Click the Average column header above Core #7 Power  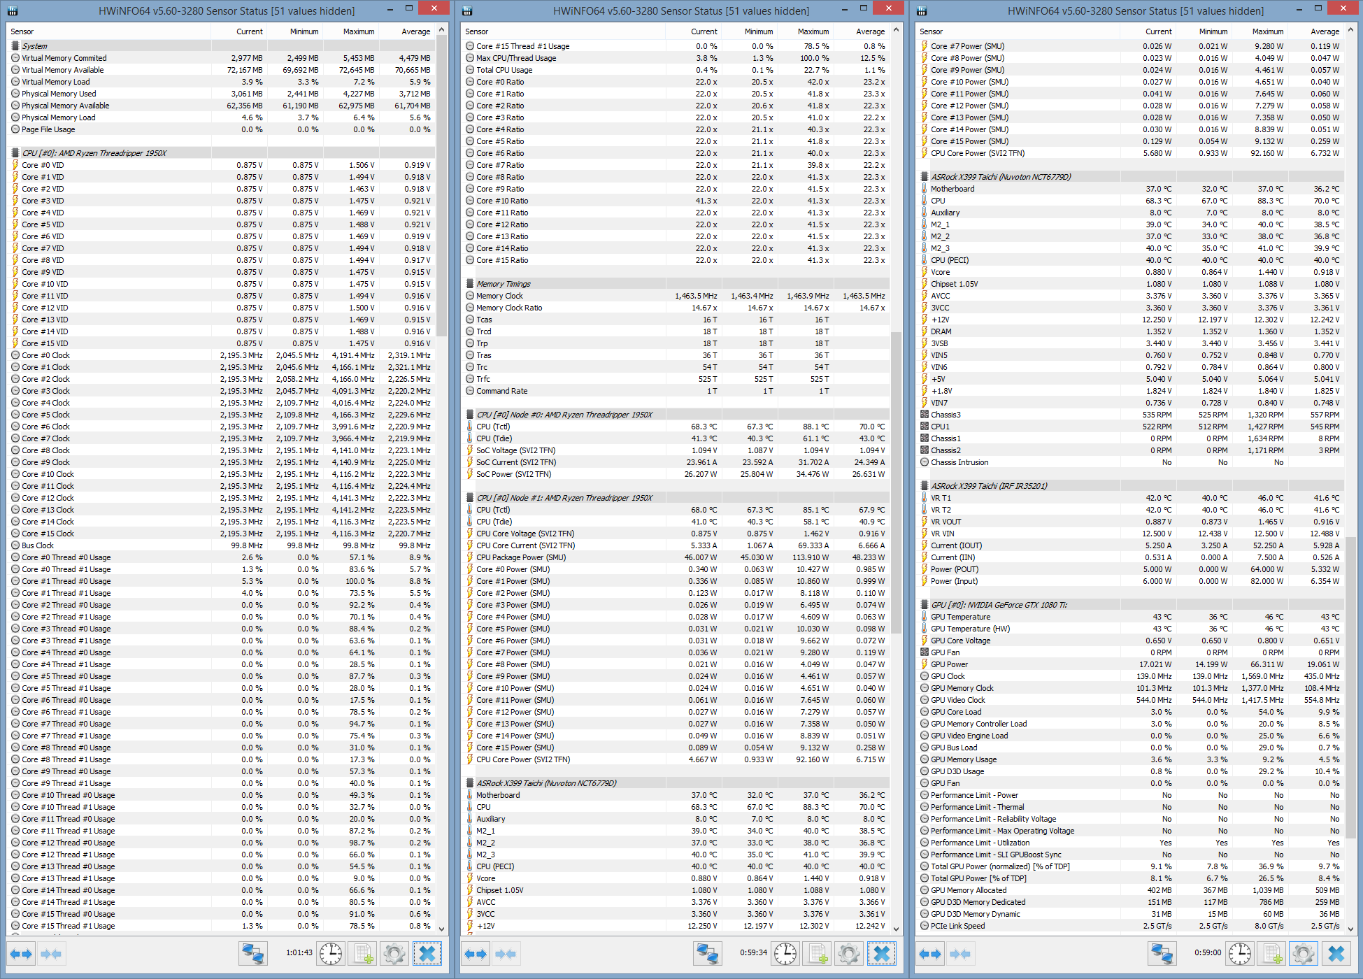point(1325,31)
